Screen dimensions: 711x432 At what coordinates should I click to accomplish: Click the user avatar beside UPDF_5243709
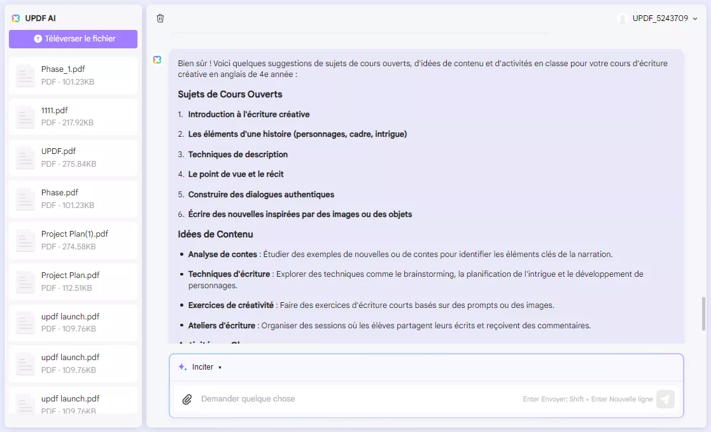[x=623, y=18]
